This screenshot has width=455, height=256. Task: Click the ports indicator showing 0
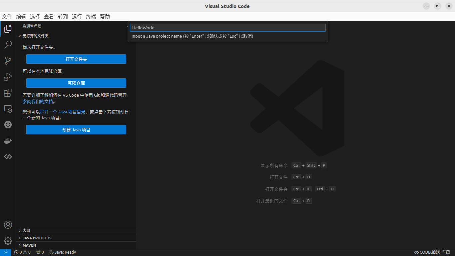click(x=40, y=252)
